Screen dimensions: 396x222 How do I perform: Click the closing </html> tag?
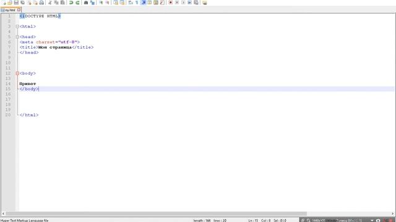tap(29, 115)
